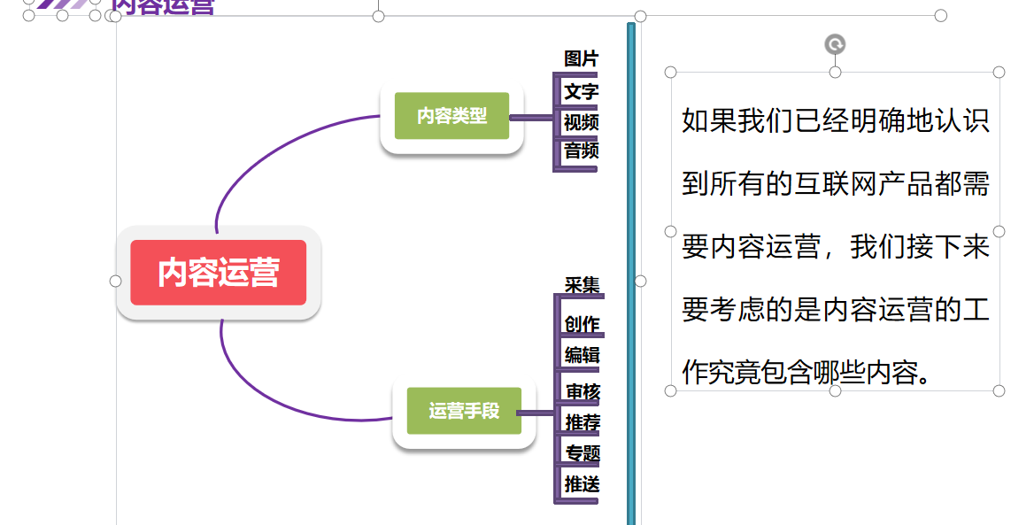Click the text box bottom-middle sizing handle
Viewport: 1034px width, 525px height.
click(x=835, y=391)
